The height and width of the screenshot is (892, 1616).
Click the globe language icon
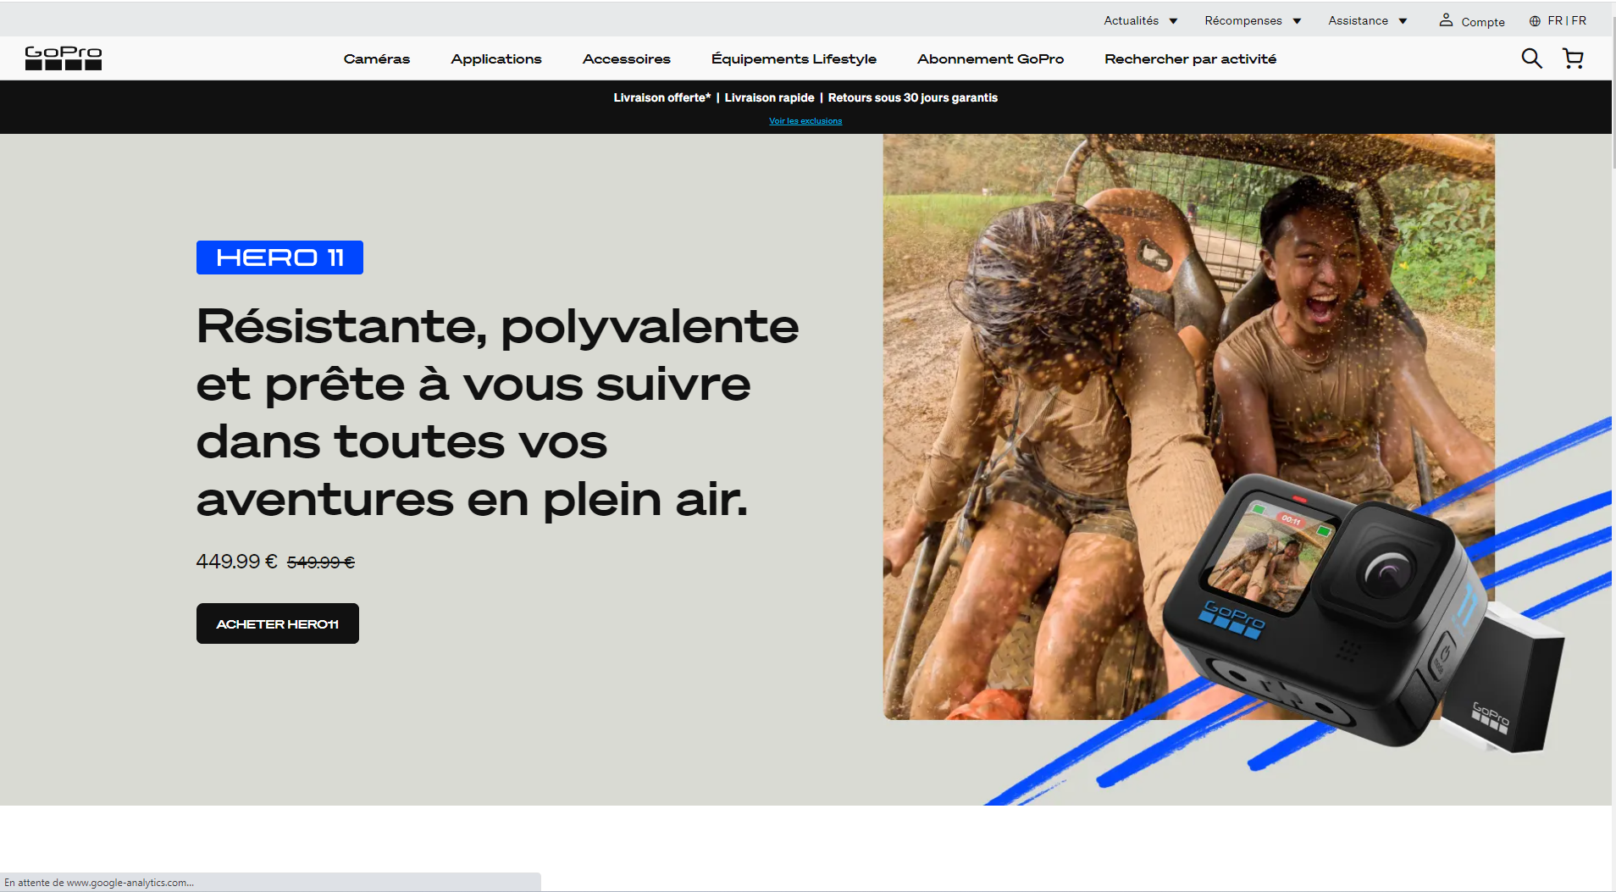(1535, 21)
